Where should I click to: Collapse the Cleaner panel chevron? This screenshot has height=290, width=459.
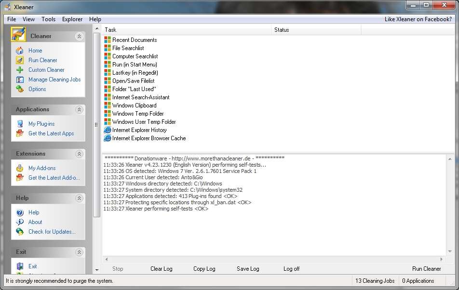[79, 36]
